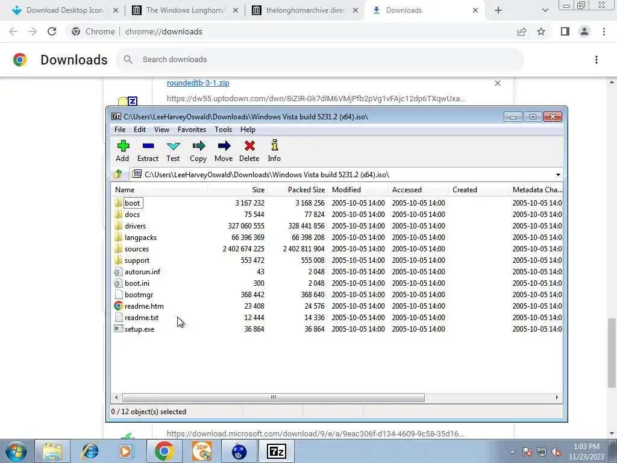Switch to The Windows Longhorn tab
Viewport: 617px width, 463px height.
[x=185, y=10]
